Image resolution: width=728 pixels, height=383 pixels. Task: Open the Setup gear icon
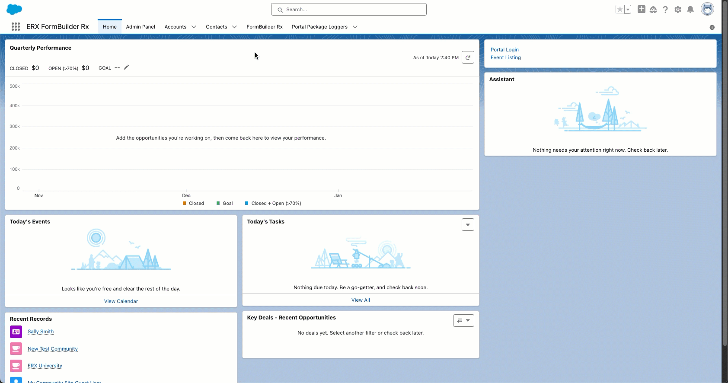coord(678,10)
